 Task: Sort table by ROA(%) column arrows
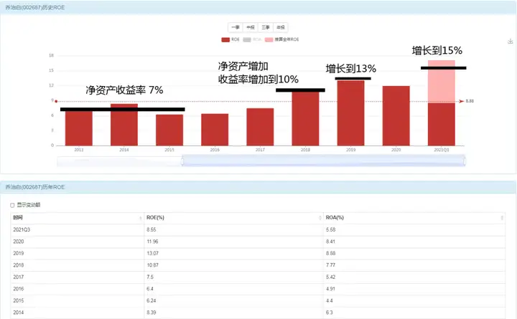[502, 218]
